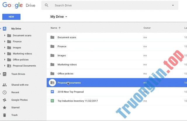
Task: Open Recent files view
Action: click(x=15, y=92)
